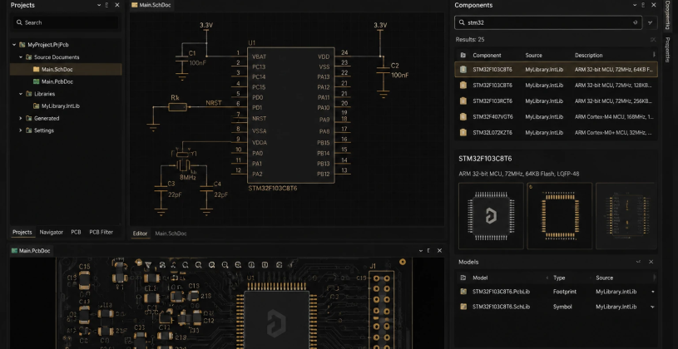Open the Projects panel options dropdown
Viewport: 678px width, 349px height.
point(99,5)
